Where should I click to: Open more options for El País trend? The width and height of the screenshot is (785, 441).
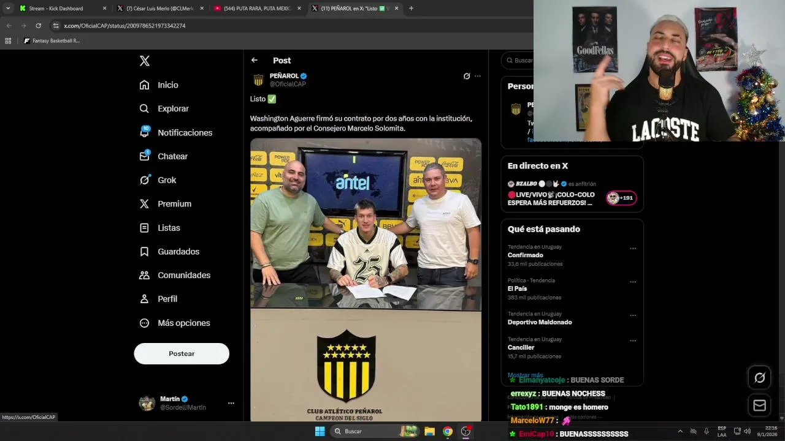tap(633, 282)
